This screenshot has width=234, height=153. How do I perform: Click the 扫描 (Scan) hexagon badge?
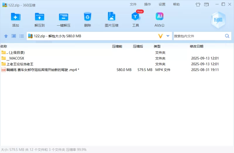(x=218, y=20)
